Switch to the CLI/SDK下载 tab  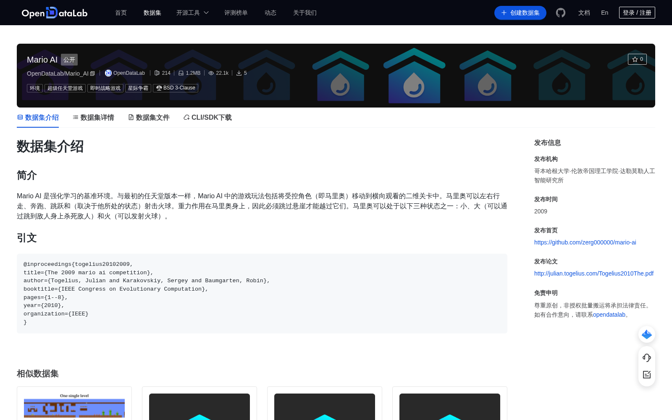[x=207, y=118]
